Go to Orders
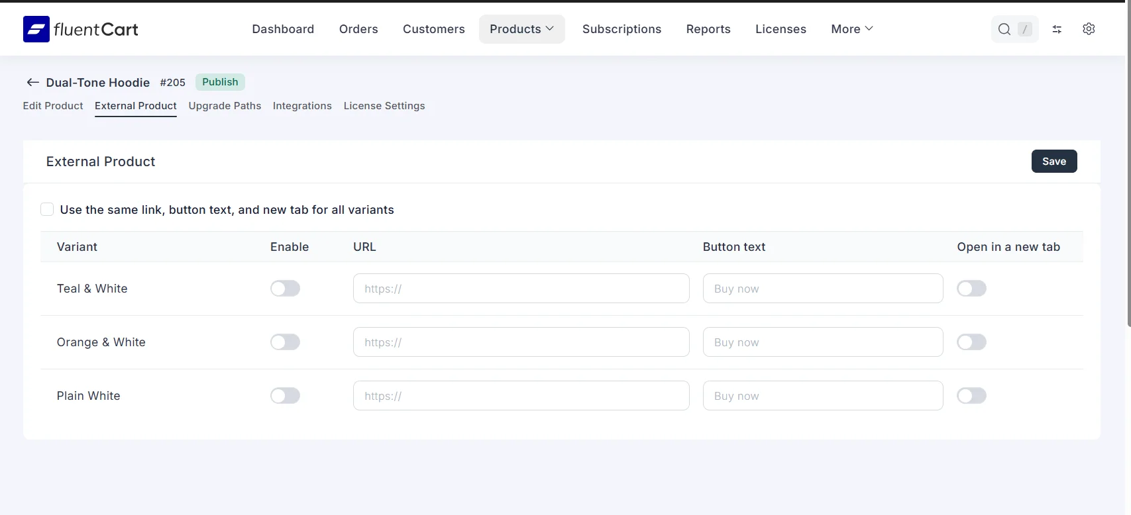 [358, 29]
